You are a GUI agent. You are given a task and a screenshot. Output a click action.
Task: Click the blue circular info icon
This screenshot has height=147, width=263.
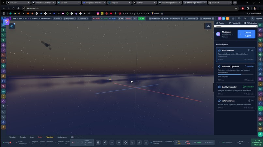coord(224,19)
